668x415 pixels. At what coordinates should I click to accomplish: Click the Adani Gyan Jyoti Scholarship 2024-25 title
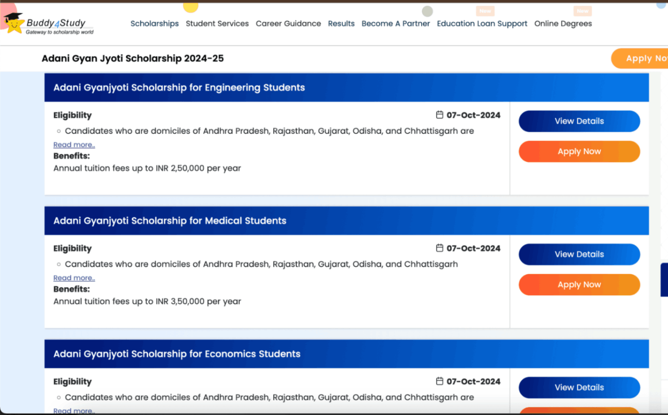[x=133, y=58]
